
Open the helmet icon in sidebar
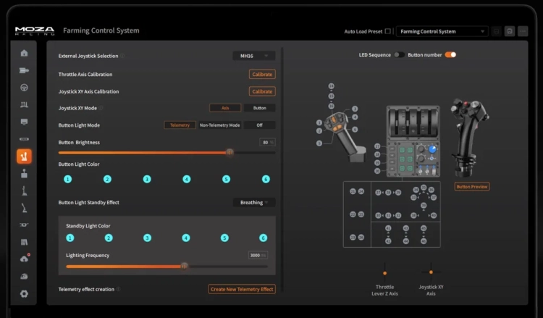coord(24,277)
